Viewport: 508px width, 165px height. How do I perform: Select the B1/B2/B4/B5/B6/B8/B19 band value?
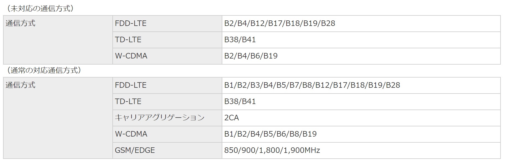click(270, 134)
